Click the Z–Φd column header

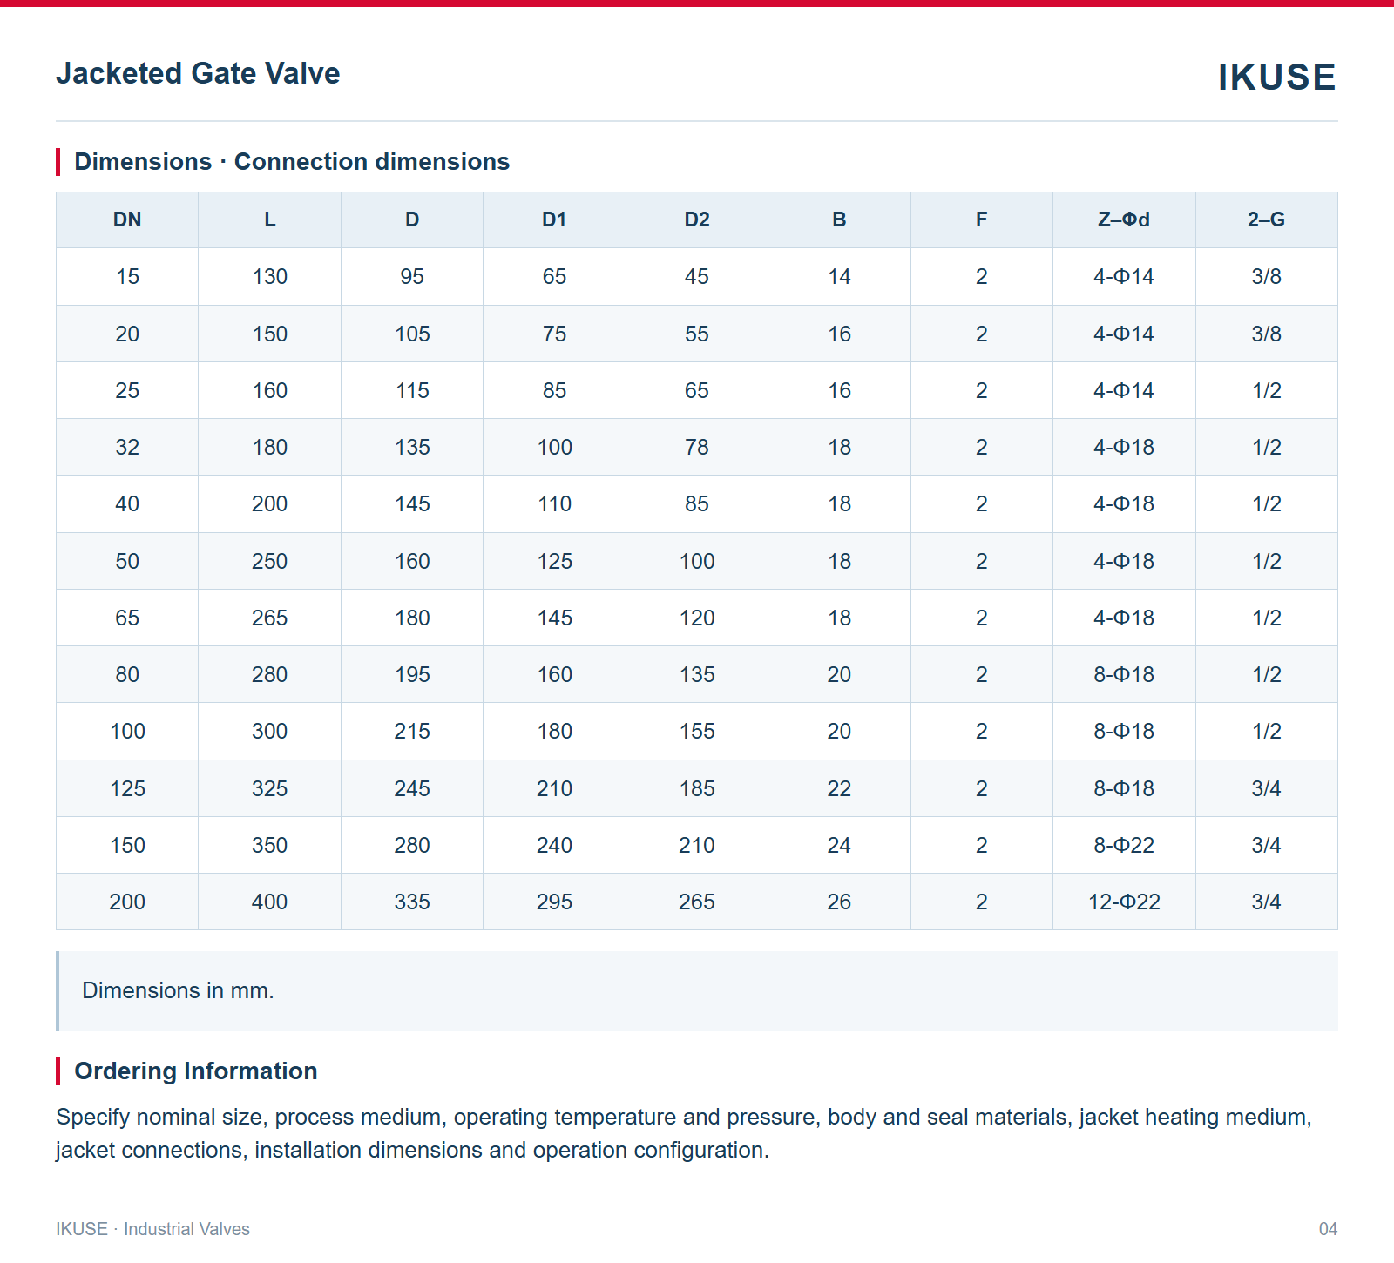[1124, 220]
